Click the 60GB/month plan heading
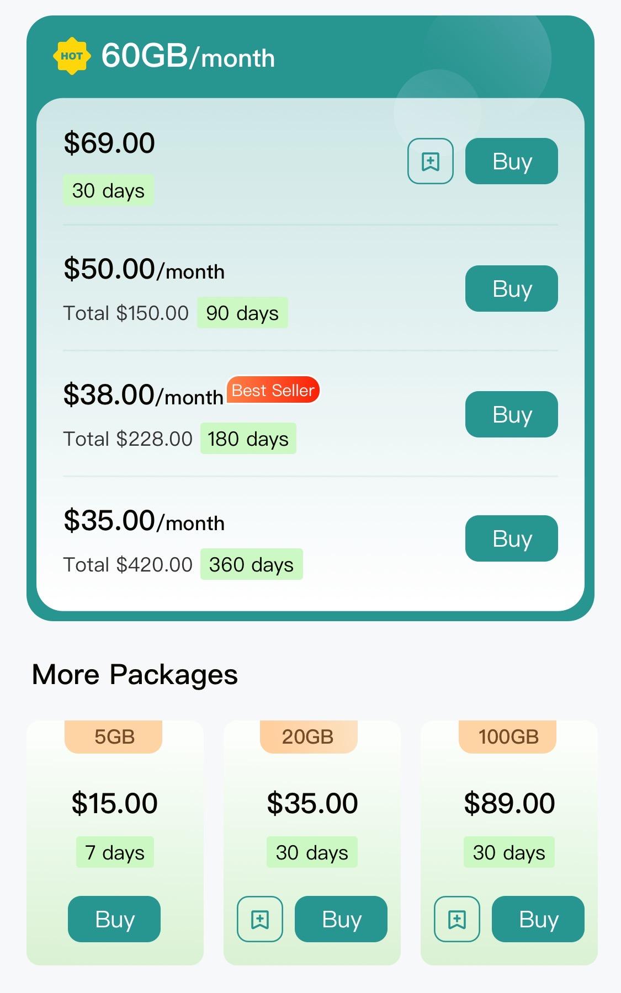 point(188,56)
